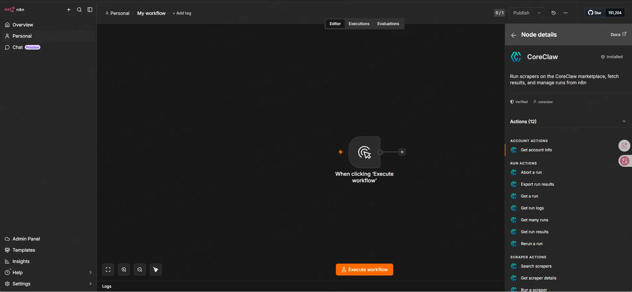Select Personal in the sidebar
The width and height of the screenshot is (632, 292).
click(x=49, y=36)
